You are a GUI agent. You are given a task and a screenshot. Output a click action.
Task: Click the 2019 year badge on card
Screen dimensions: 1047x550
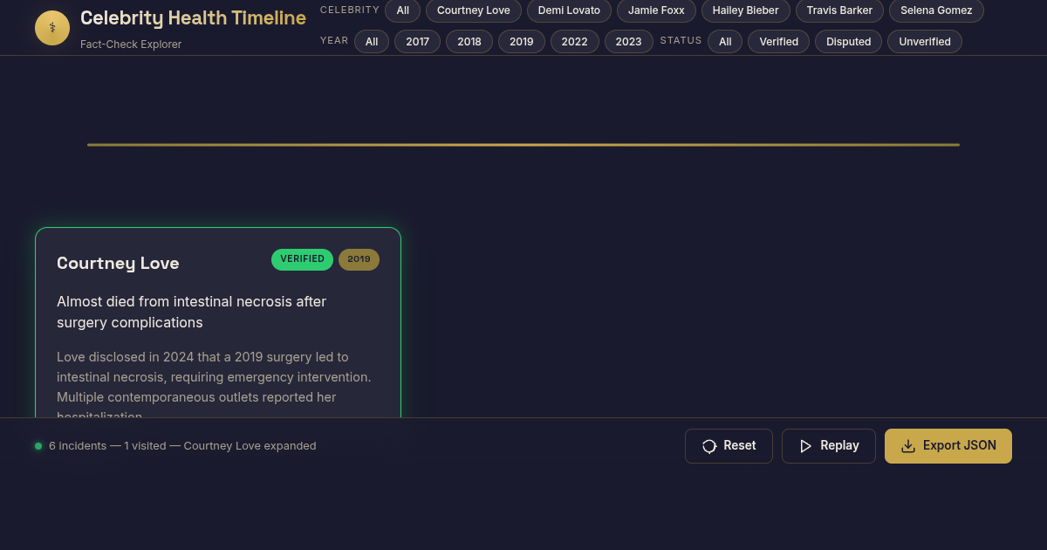tap(359, 259)
